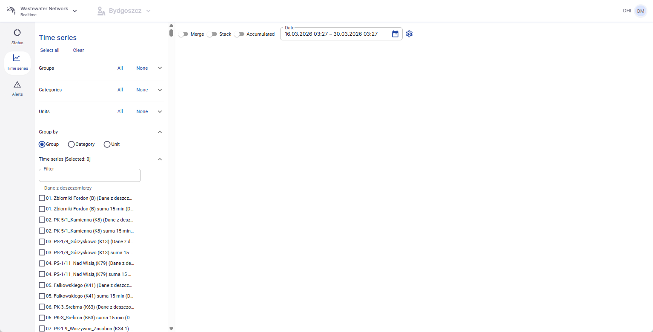Image resolution: width=653 pixels, height=332 pixels.
Task: Click the Time series panel heading
Action: point(58,37)
